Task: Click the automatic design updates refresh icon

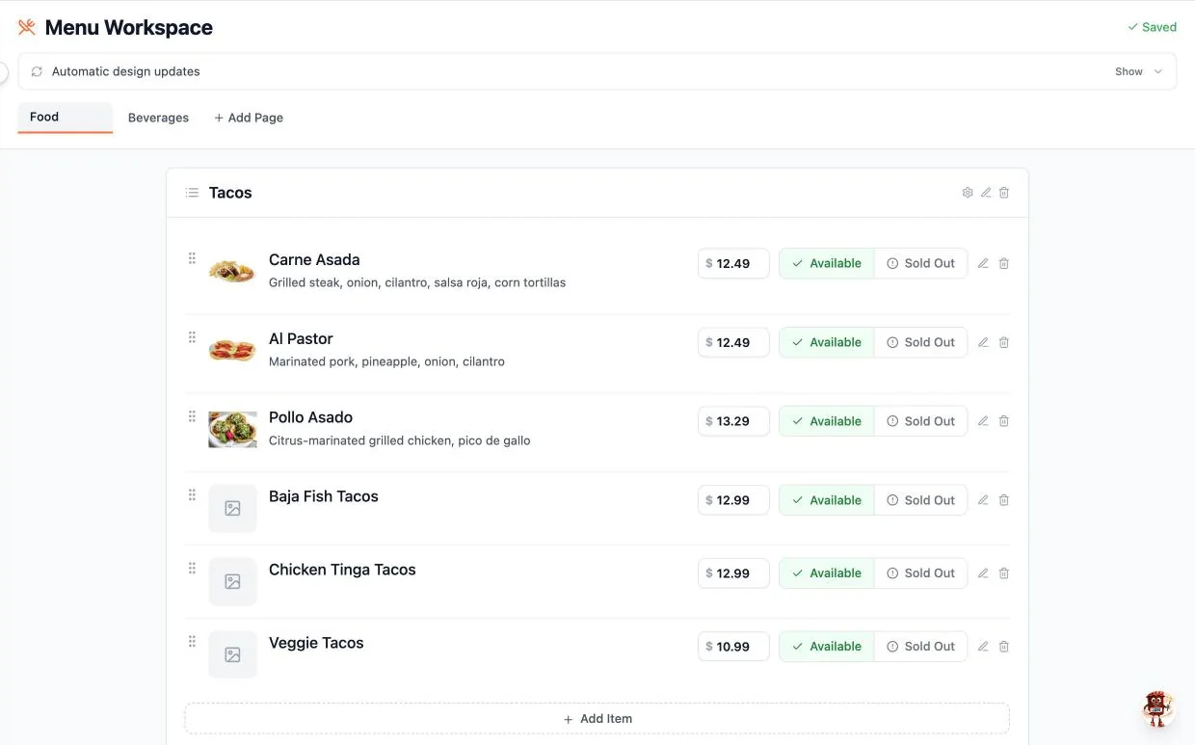Action: (x=37, y=71)
